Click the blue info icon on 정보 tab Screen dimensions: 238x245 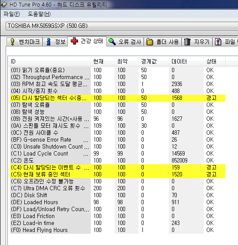[49, 42]
